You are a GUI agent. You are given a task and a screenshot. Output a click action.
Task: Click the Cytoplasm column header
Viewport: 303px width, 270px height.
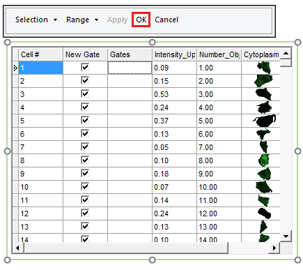(261, 54)
